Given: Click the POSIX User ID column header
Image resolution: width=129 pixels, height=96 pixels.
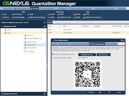Looking at the screenshot, I should pyautogui.click(x=117, y=26).
